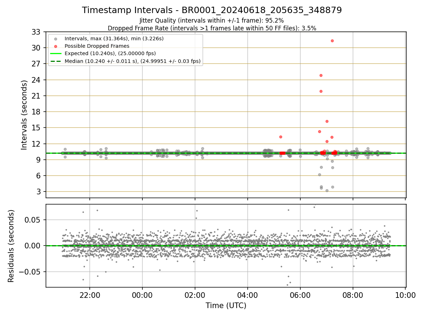Click the '−0.05' residuals tick label
This screenshot has width=424, height=318.
tap(30, 272)
